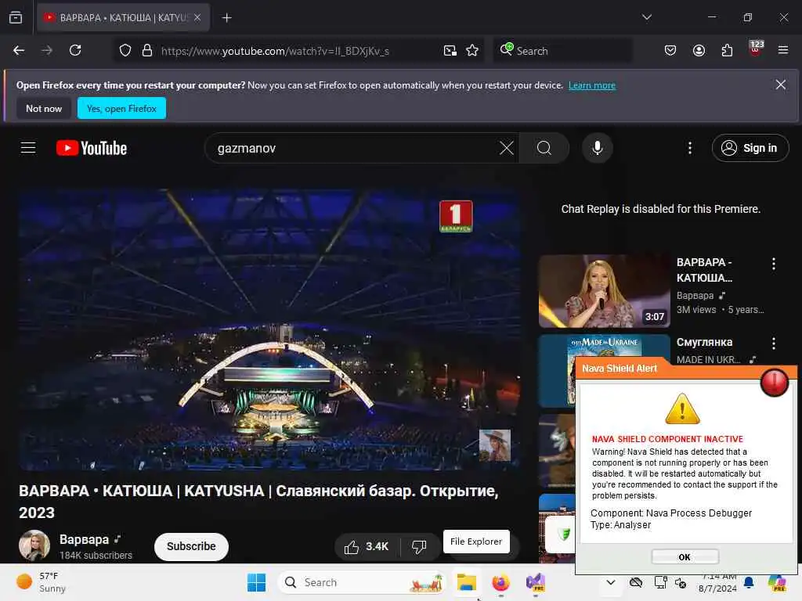
Task: Open the YouTube guide hamburger menu
Action: point(28,148)
